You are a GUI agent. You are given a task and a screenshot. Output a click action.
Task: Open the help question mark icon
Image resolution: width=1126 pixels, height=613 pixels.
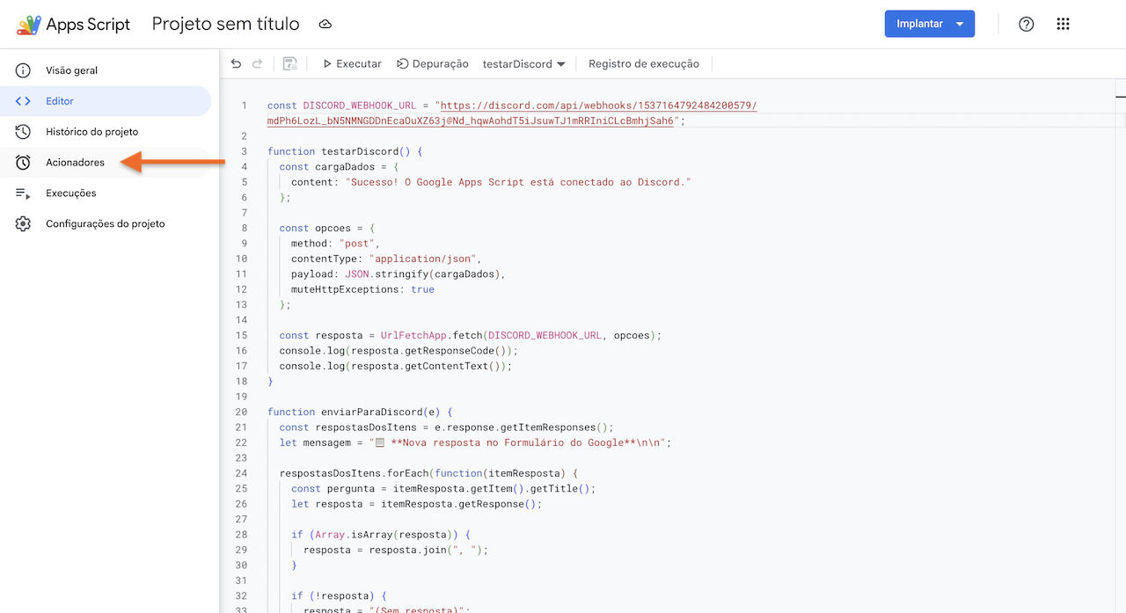(1026, 25)
